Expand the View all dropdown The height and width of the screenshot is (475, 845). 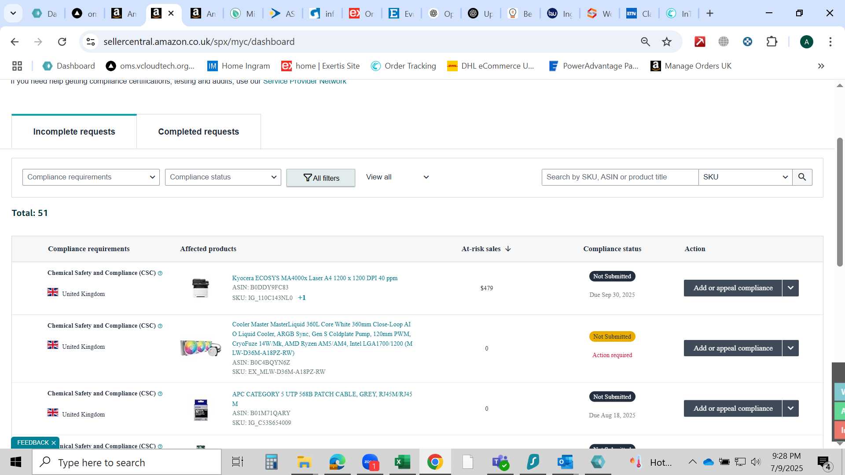tap(397, 177)
